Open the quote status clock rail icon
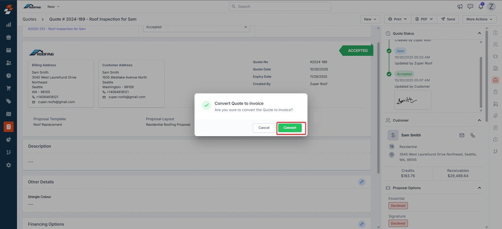 tap(495, 33)
